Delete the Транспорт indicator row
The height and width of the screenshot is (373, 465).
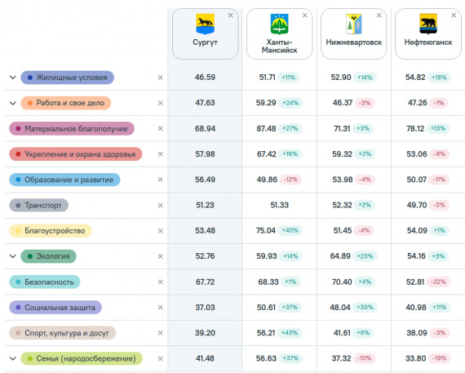tap(161, 206)
